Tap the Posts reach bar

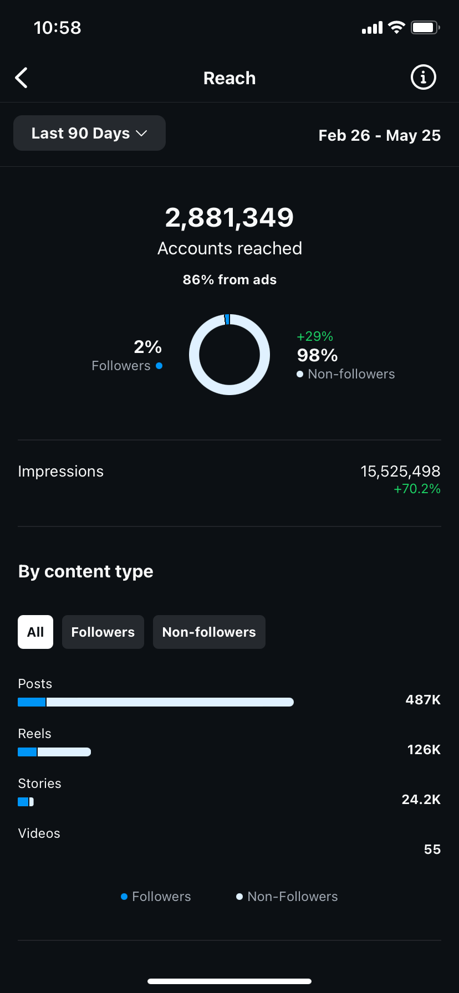155,702
